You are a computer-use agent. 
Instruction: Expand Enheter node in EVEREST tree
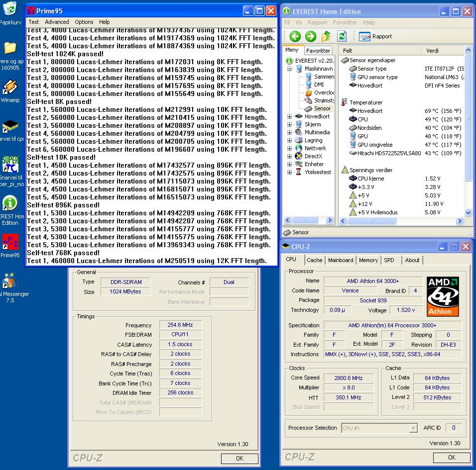tap(290, 164)
